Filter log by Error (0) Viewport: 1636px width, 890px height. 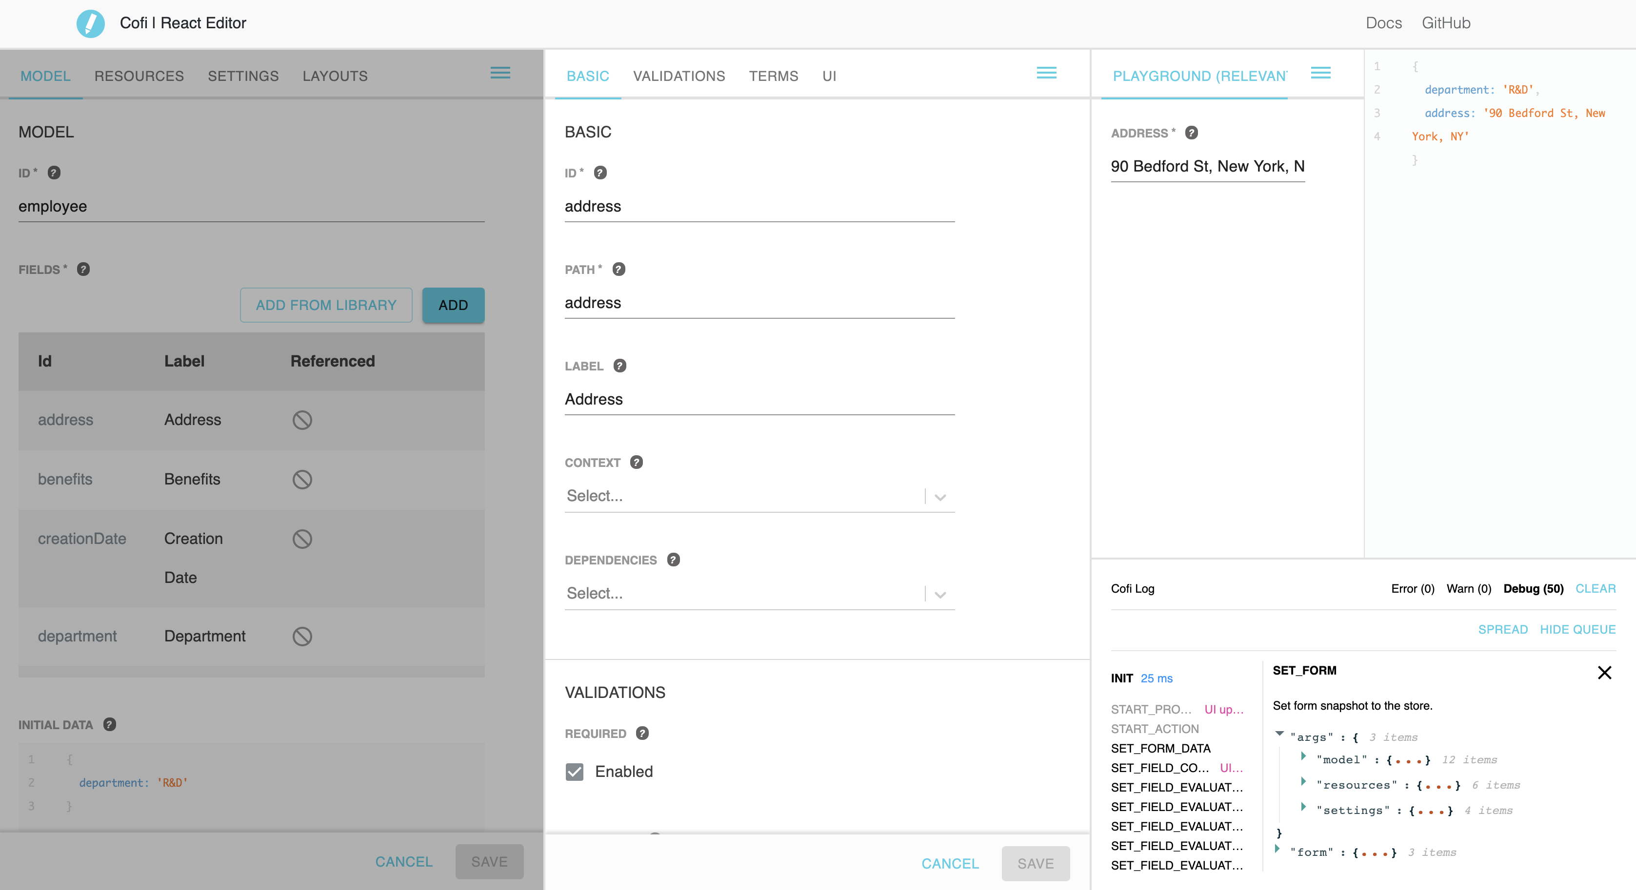[x=1413, y=588]
